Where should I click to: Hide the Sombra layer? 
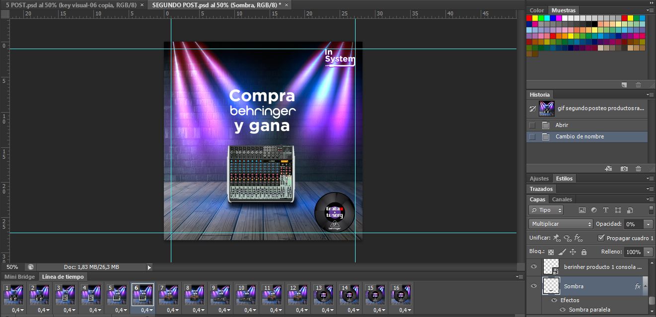[x=534, y=286]
